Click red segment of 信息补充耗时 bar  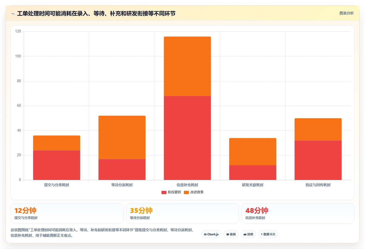point(187,138)
